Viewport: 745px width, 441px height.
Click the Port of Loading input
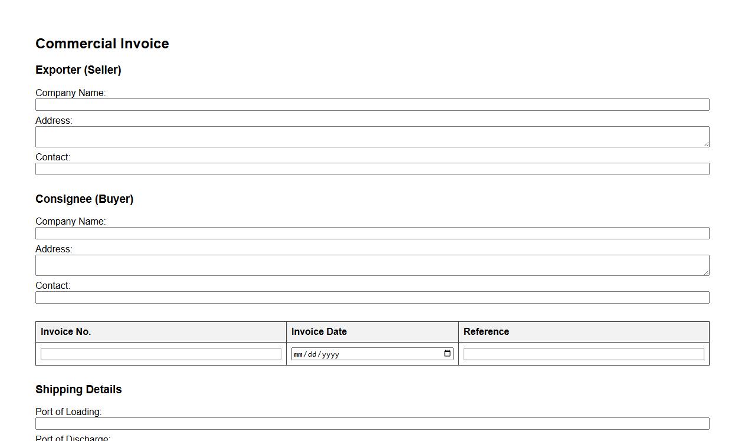[372, 424]
